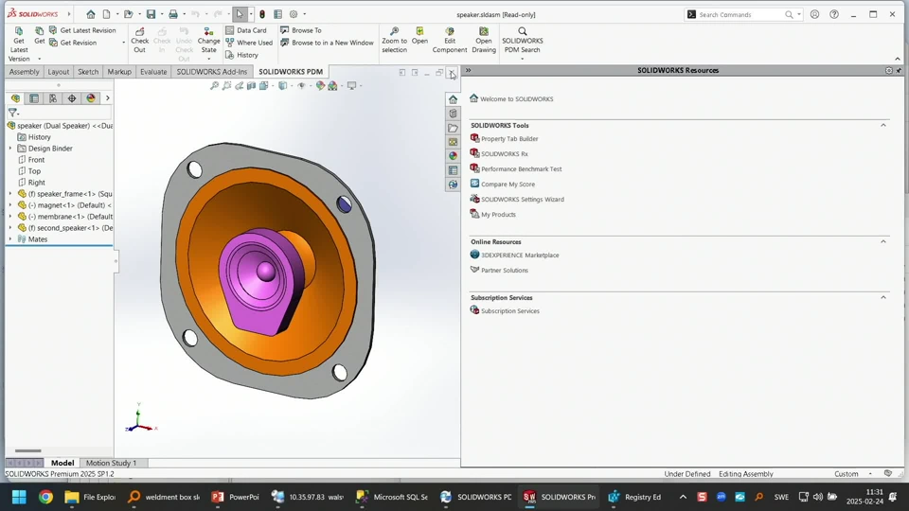Expand the membrane<1> component
Viewport: 909px width, 511px height.
coord(9,216)
